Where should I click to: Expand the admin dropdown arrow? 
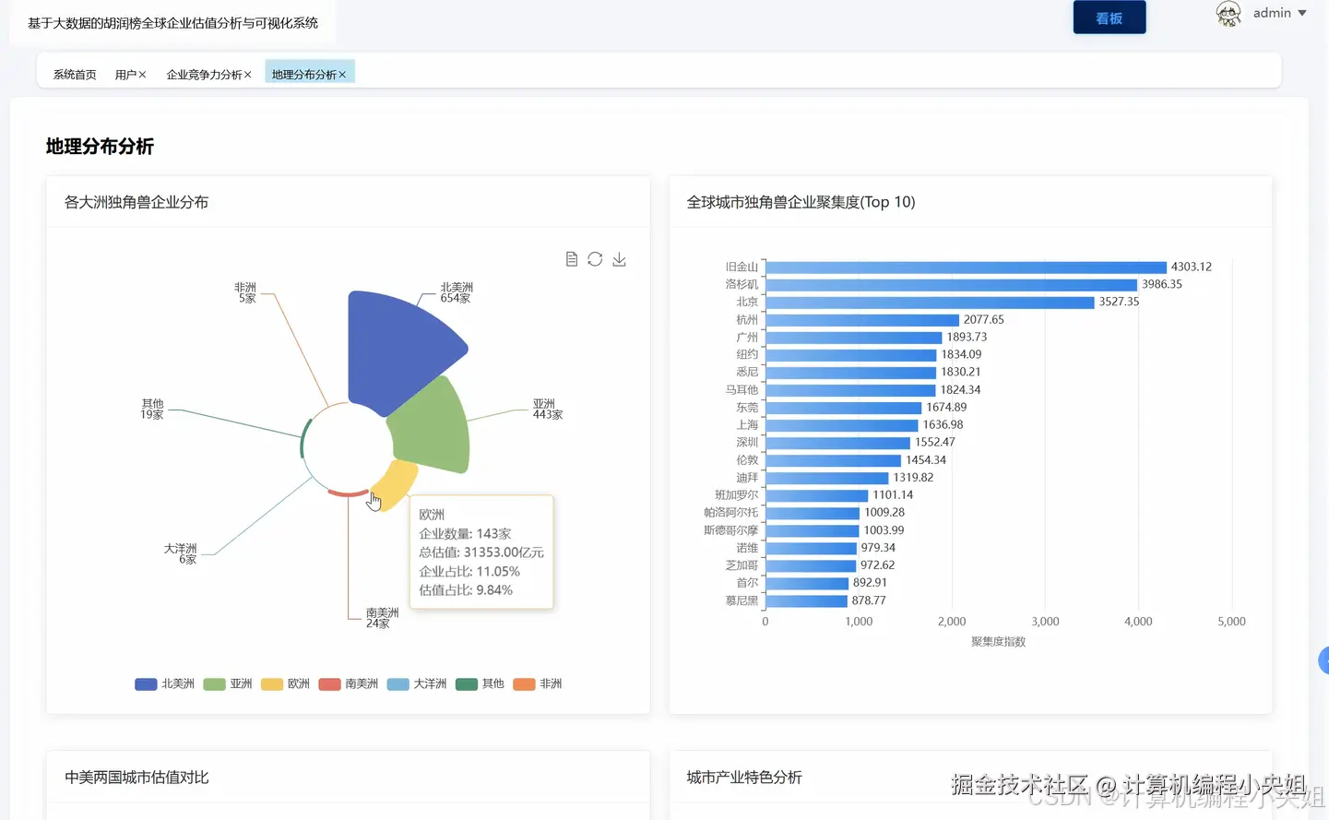point(1302,13)
